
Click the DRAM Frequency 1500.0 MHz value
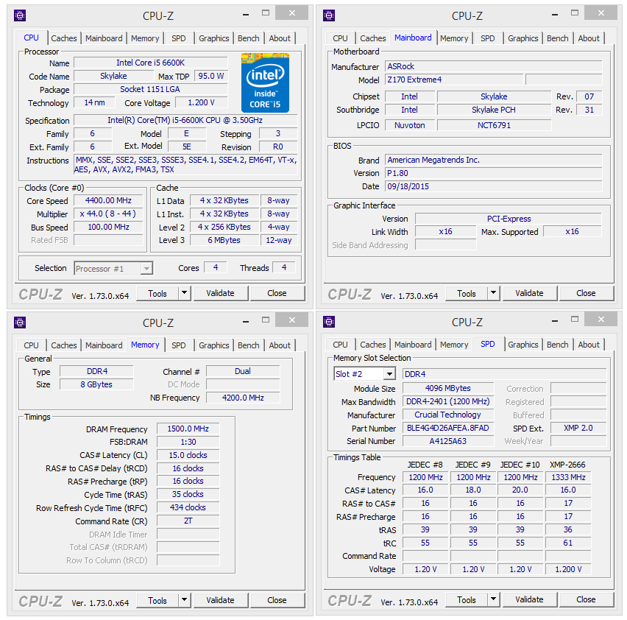(188, 429)
